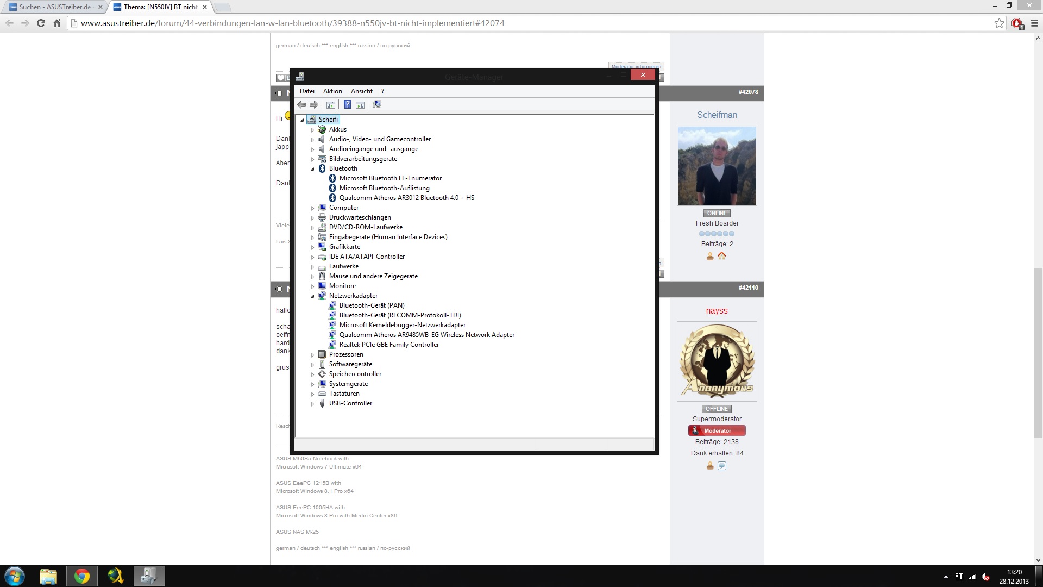This screenshot has height=587, width=1043.
Task: Scan for hardware changes toolbar icon
Action: (377, 105)
